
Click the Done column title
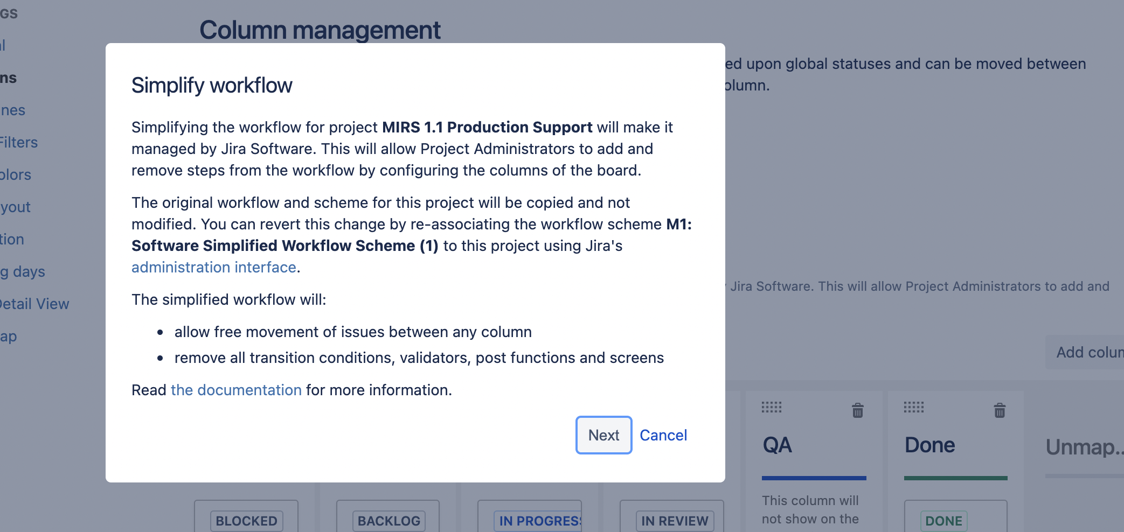(930, 445)
